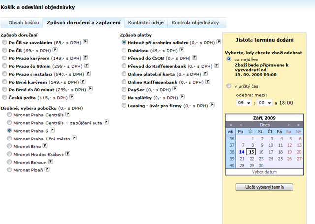
Task: Click info icon for Po Brně do 80 minut
Action: pyautogui.click(x=90, y=89)
